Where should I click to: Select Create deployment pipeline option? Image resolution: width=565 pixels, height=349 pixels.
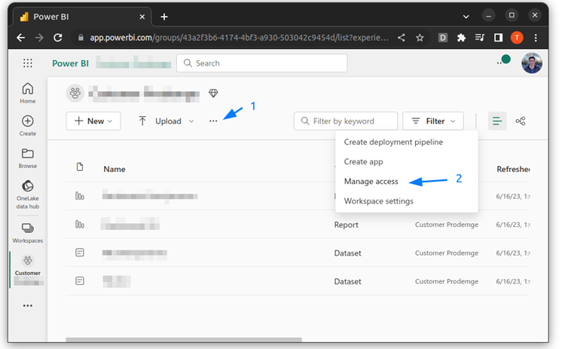click(393, 142)
